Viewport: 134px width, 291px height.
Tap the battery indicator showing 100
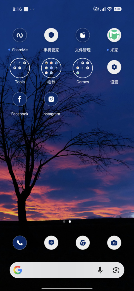tap(118, 9)
